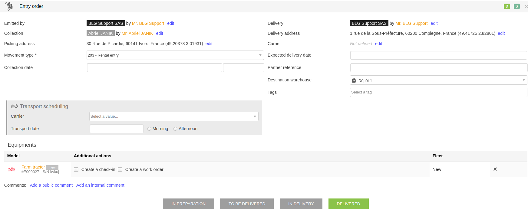This screenshot has height=213, width=528.
Task: Click the teal S badge icon
Action: [517, 6]
